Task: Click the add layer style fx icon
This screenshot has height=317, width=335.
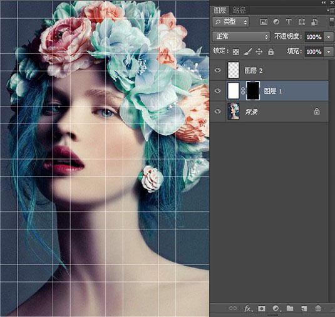Action: coord(248,308)
